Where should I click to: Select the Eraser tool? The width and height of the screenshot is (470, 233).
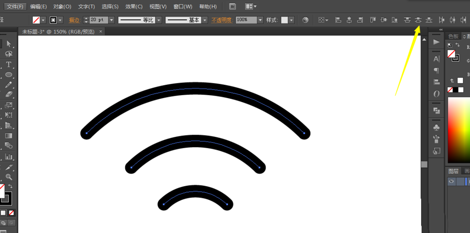(8, 95)
